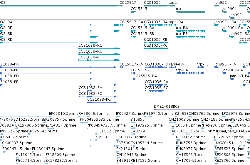Click transcript CG15517-RA label
The height and width of the screenshot is (165, 250).
(x=132, y=22)
